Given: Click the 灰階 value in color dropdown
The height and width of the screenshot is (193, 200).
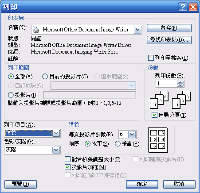Looking at the screenshot, I should click(x=11, y=150).
